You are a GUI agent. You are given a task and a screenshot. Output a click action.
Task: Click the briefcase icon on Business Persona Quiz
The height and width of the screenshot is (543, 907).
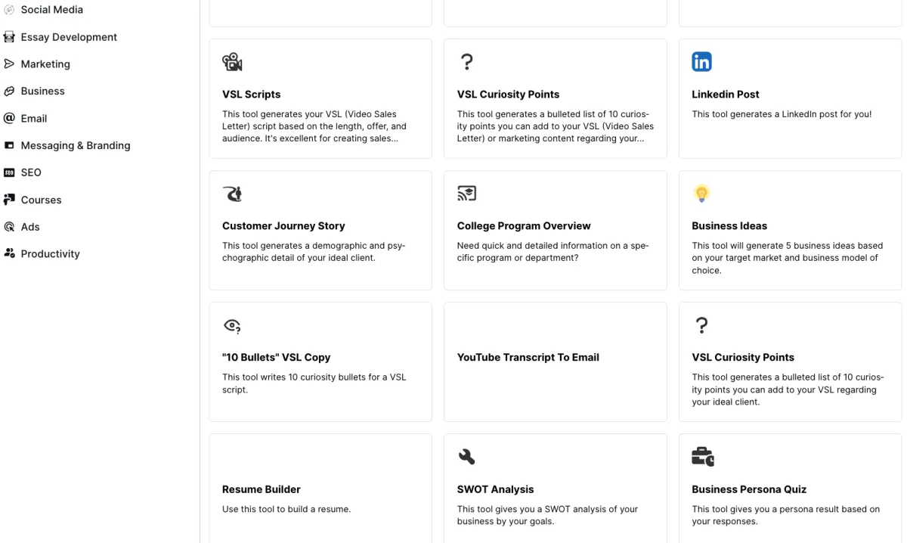[x=702, y=457]
